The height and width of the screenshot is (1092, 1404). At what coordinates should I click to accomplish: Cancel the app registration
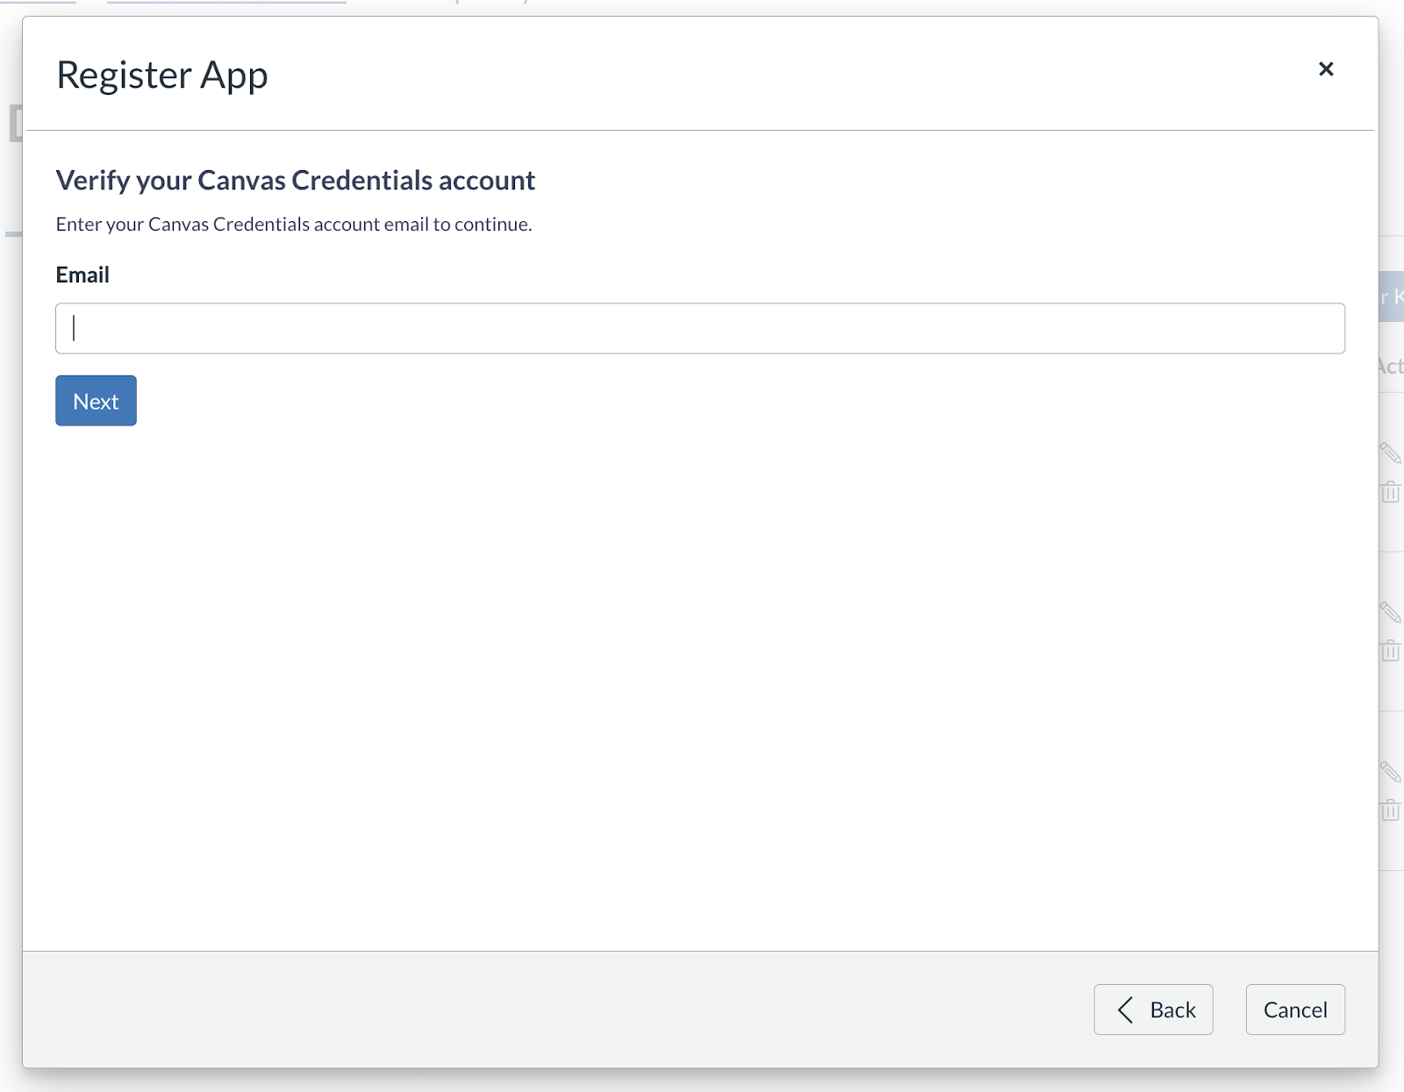click(1295, 1010)
